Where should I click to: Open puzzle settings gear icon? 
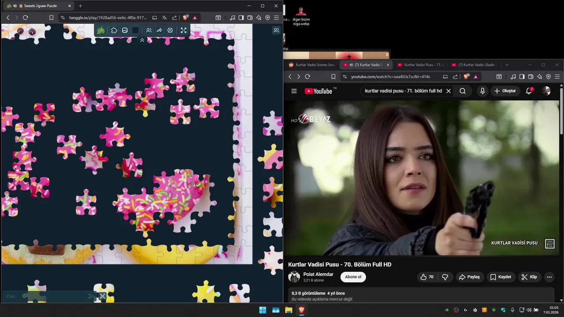tap(170, 30)
